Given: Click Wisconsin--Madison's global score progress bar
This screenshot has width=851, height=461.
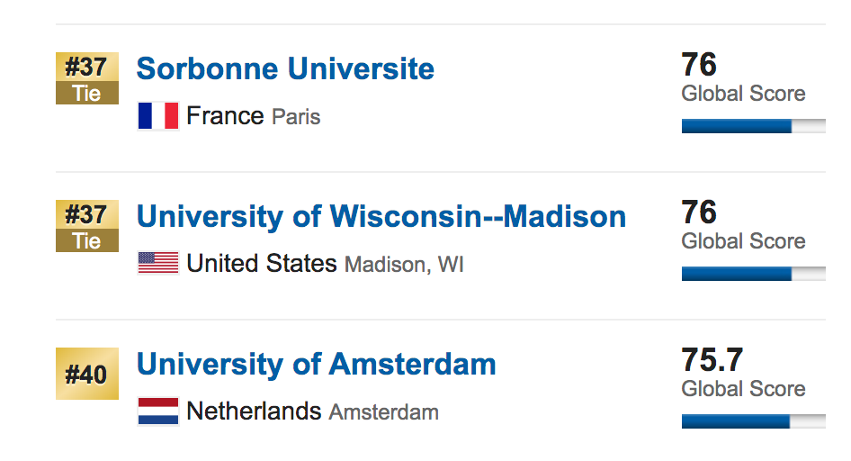Looking at the screenshot, I should tap(753, 274).
